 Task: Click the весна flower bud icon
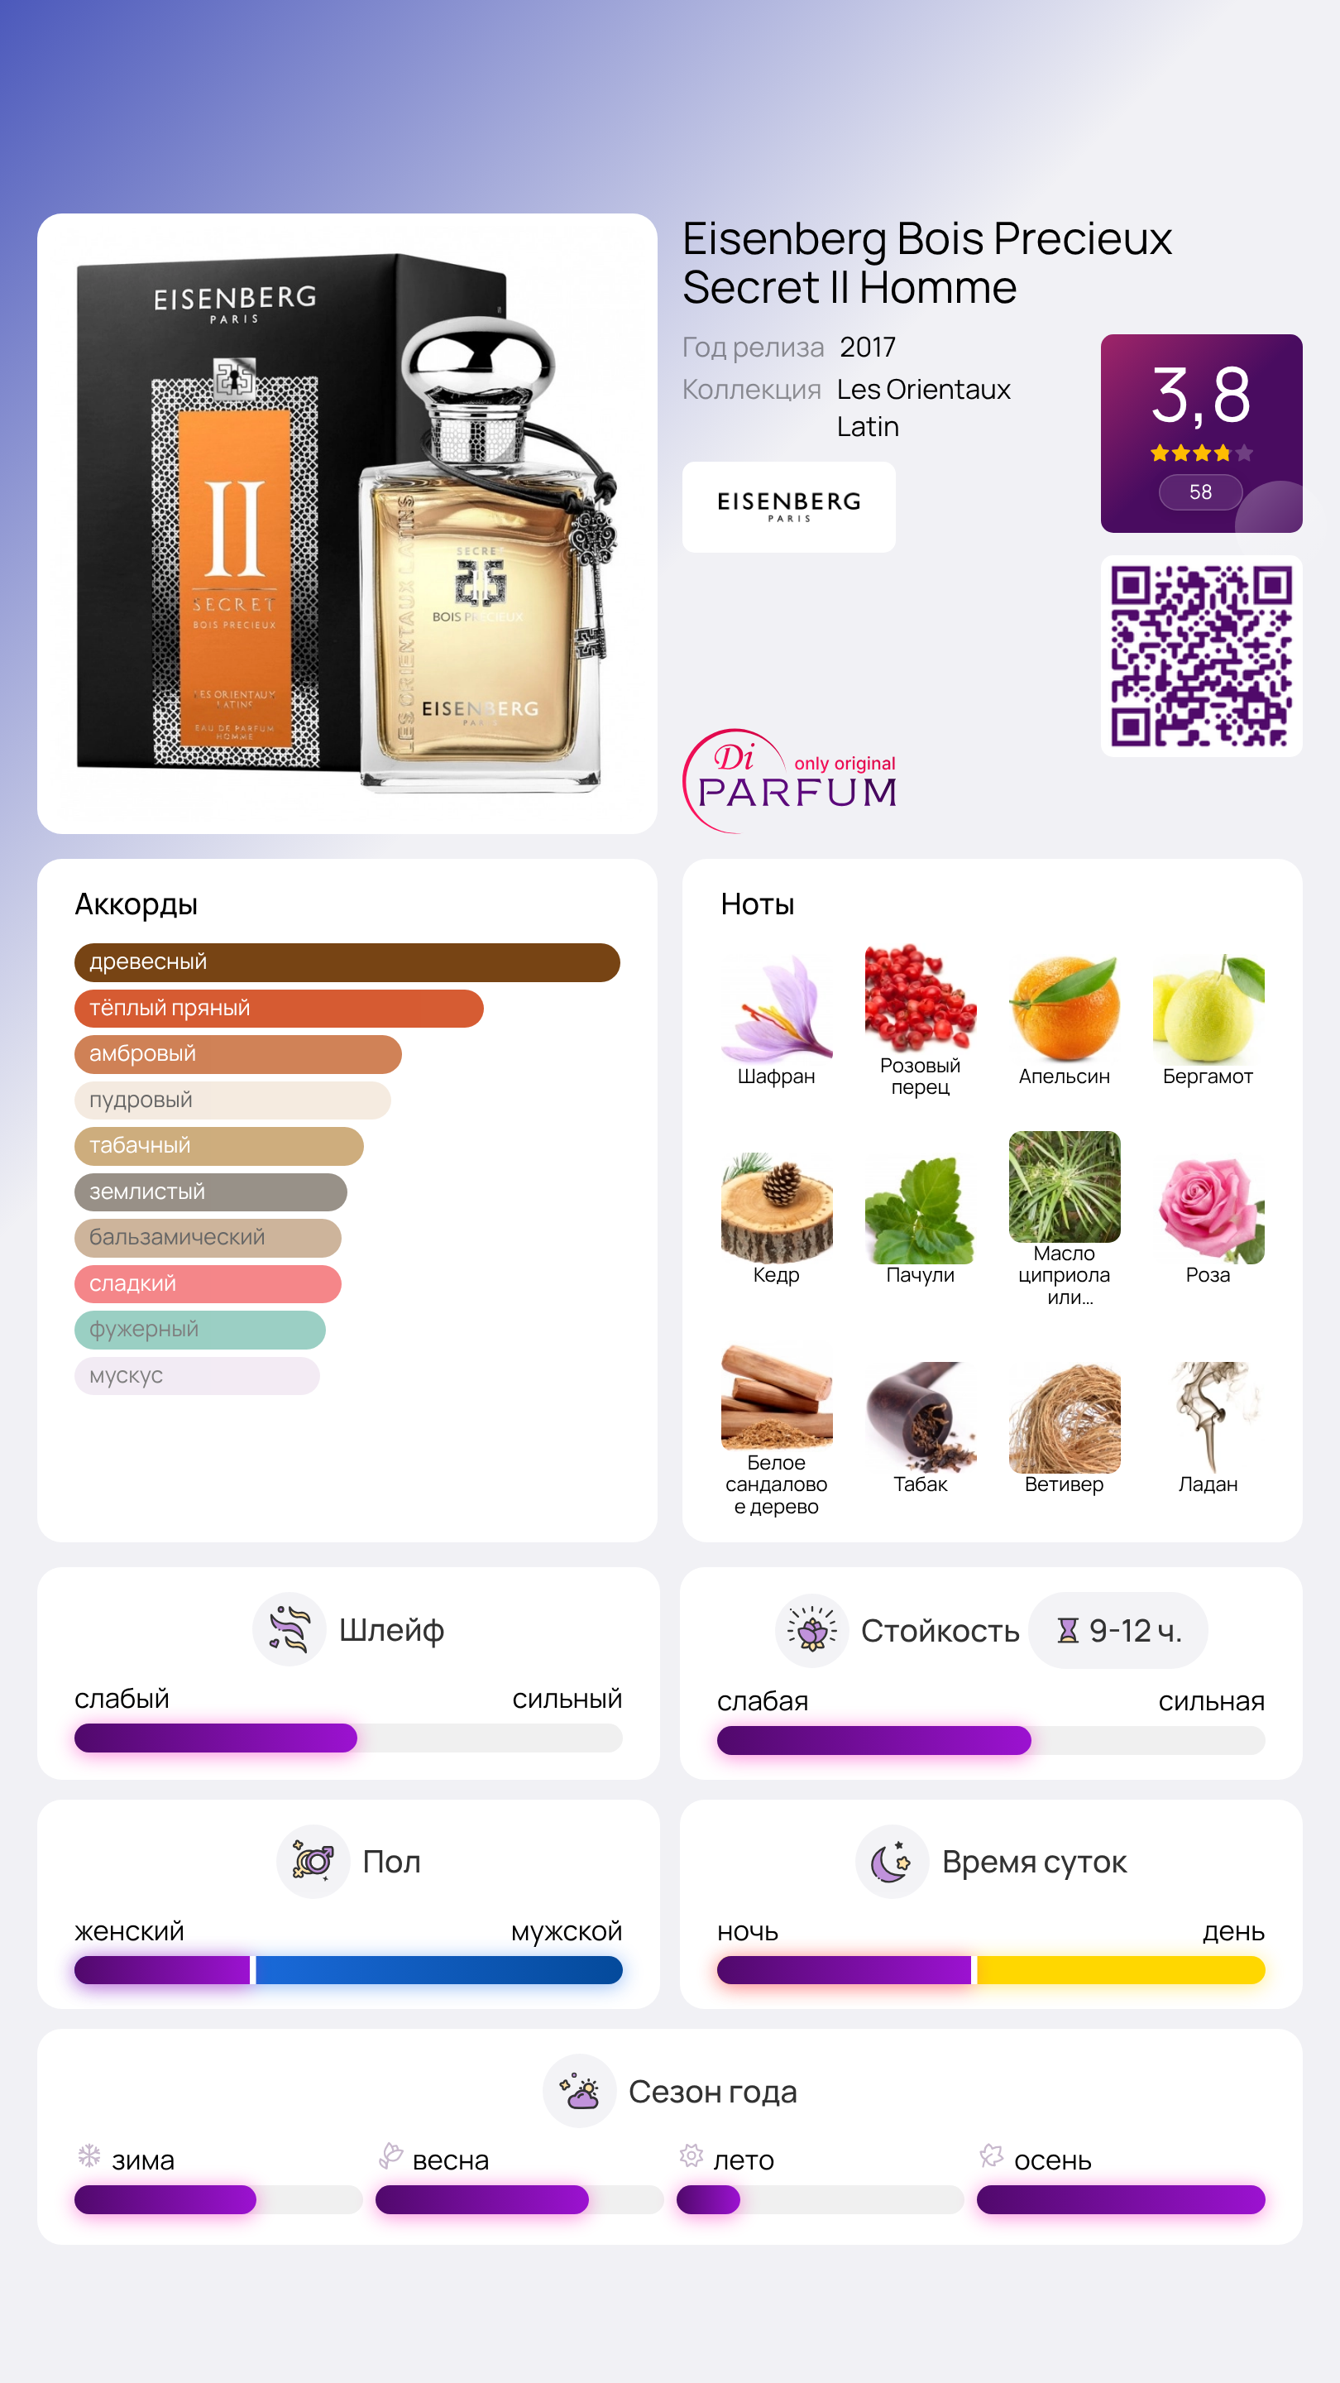click(390, 2156)
